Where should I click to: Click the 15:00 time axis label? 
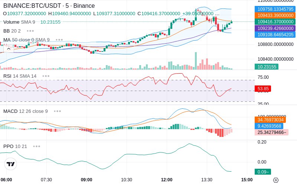point(247,180)
